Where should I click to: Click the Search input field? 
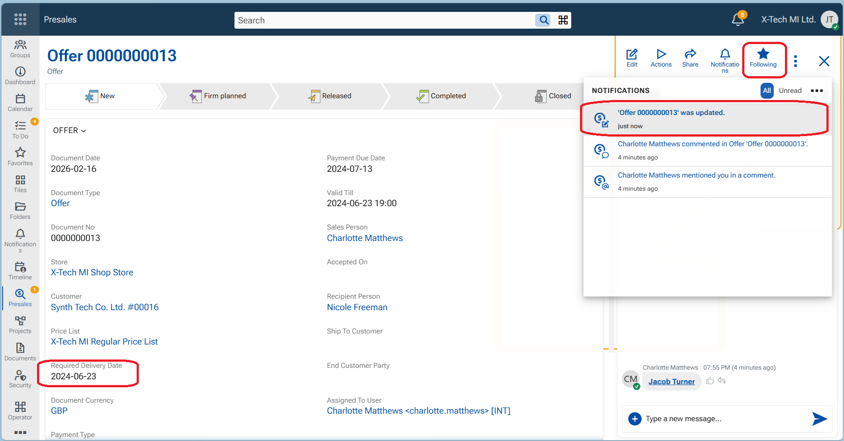pos(383,20)
